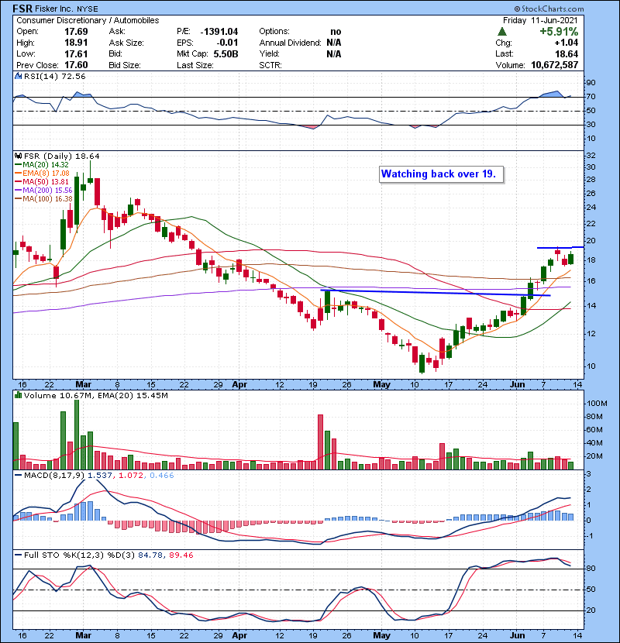Click the P/E value -1391.04

[219, 32]
